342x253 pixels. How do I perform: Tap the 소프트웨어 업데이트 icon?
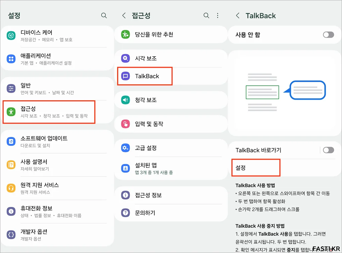(11, 142)
